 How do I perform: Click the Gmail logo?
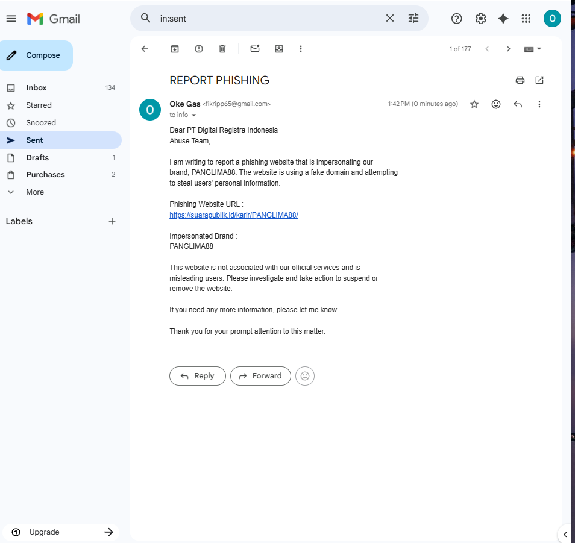click(54, 19)
